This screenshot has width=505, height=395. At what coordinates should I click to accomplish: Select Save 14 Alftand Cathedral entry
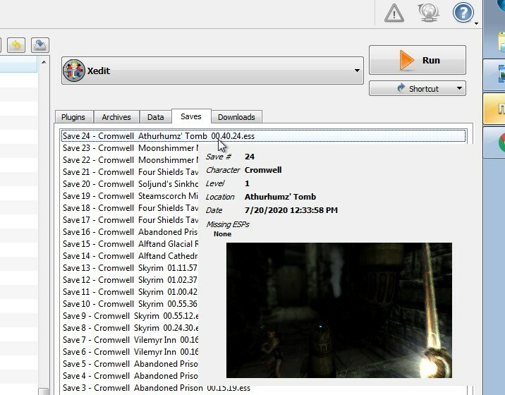130,255
